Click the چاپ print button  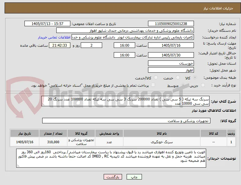pyautogui.click(x=134, y=177)
